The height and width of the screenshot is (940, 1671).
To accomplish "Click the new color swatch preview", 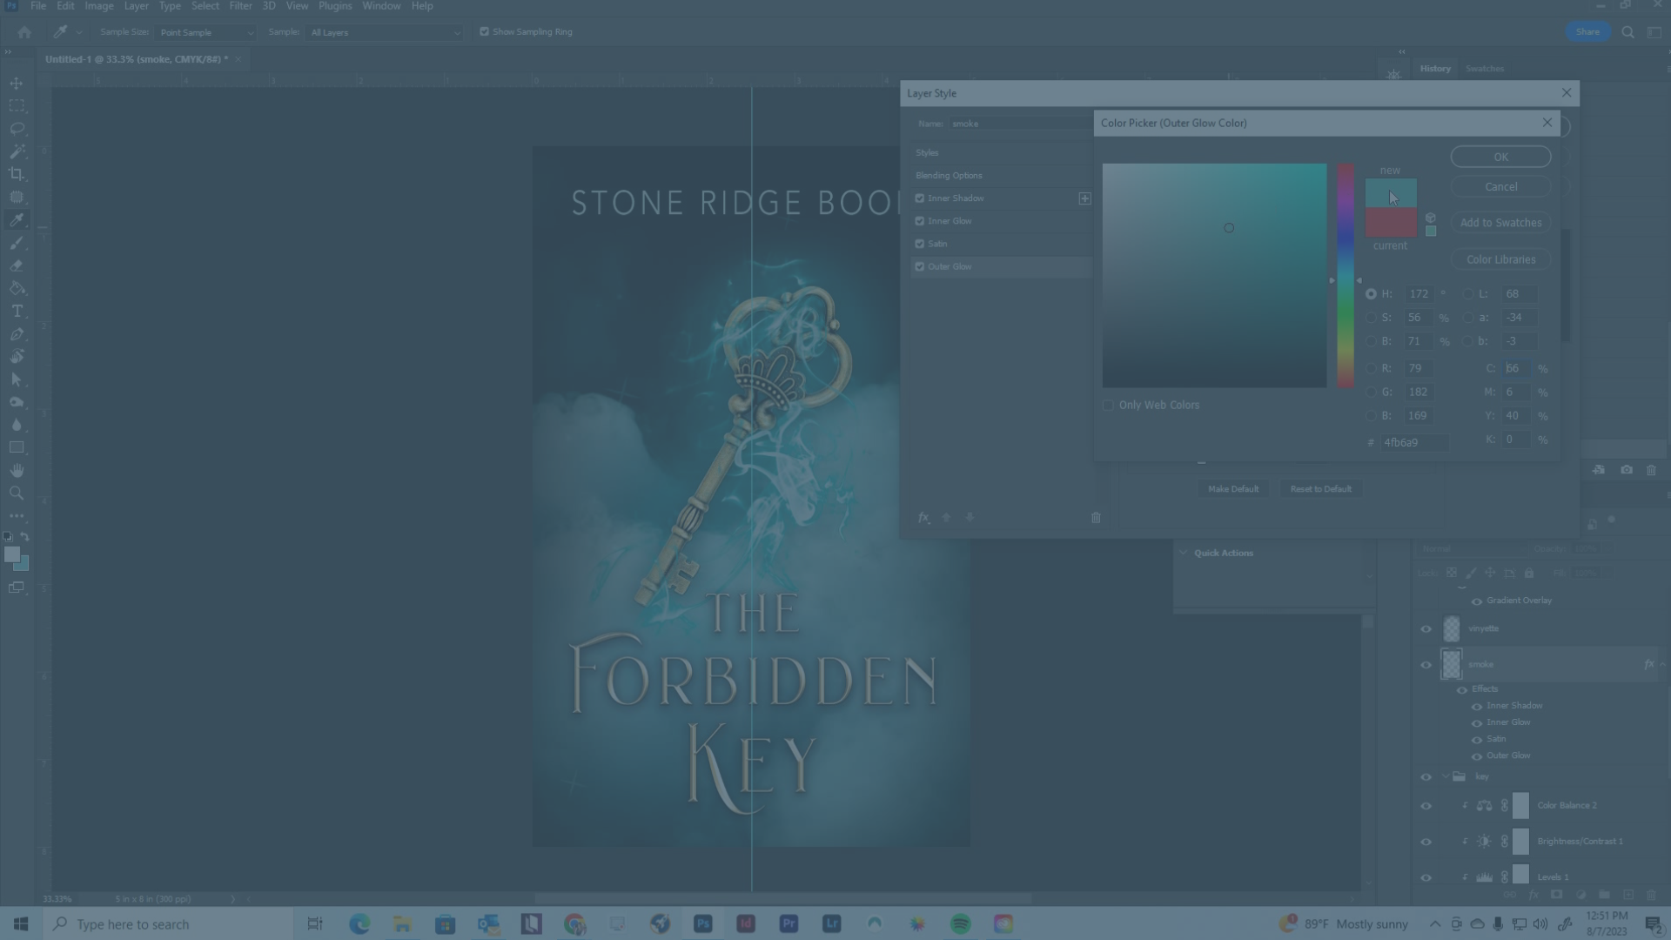I will [1390, 193].
